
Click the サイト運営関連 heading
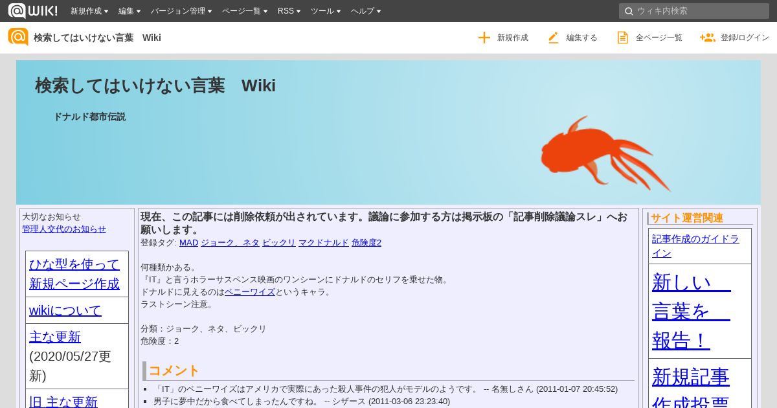point(687,218)
